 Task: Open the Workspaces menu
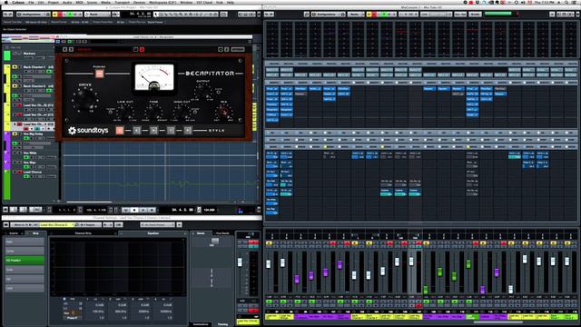[162, 2]
